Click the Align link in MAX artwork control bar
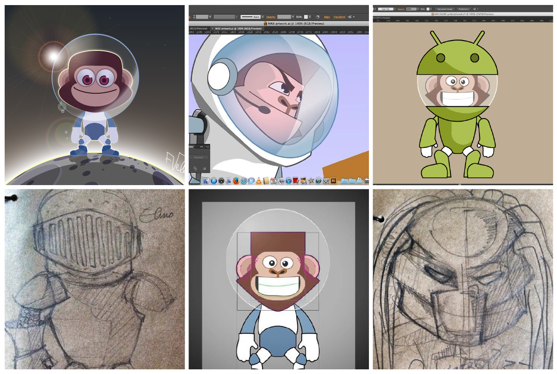Image resolution: width=557 pixels, height=374 pixels. (x=327, y=17)
